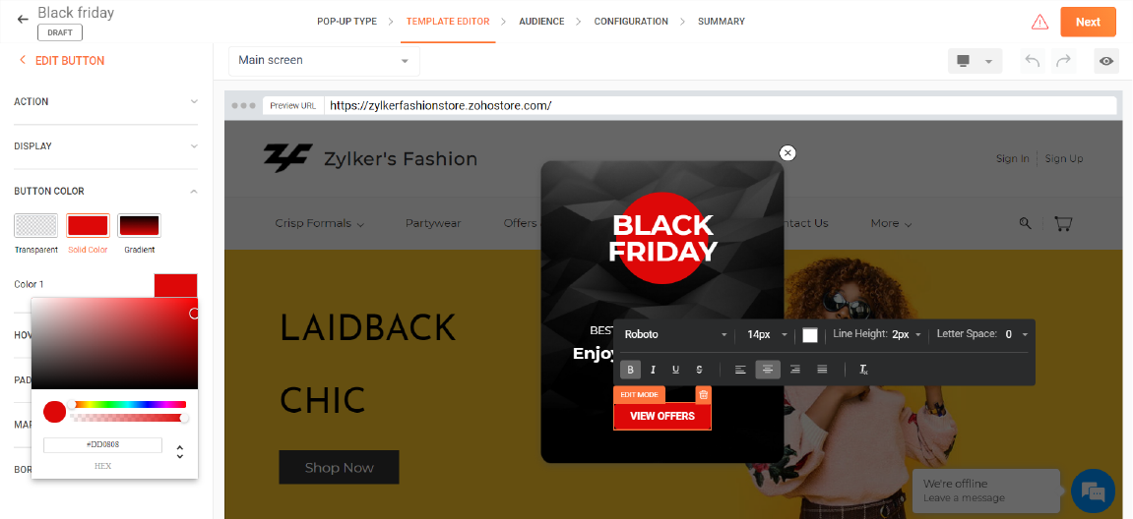Click the orange Next button
1133x519 pixels.
click(1088, 22)
